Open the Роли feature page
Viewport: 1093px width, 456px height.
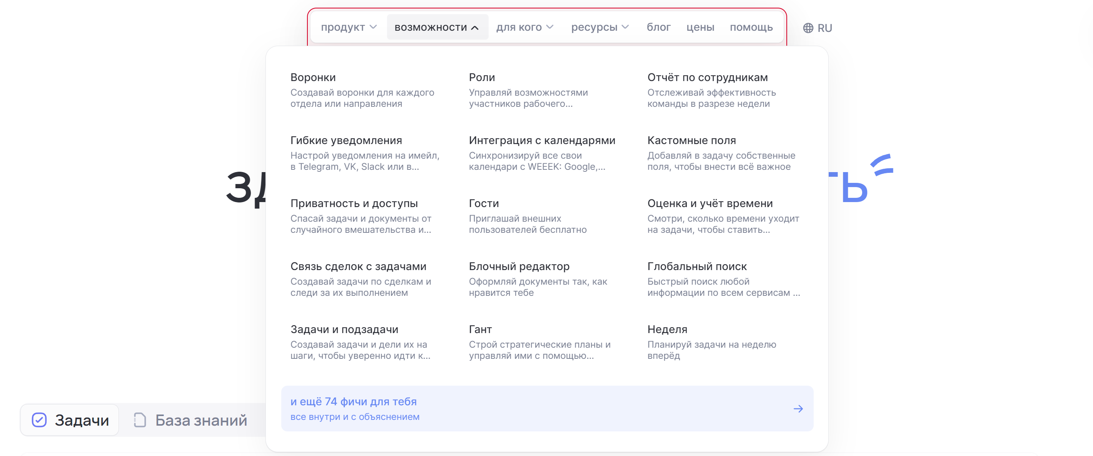[482, 77]
